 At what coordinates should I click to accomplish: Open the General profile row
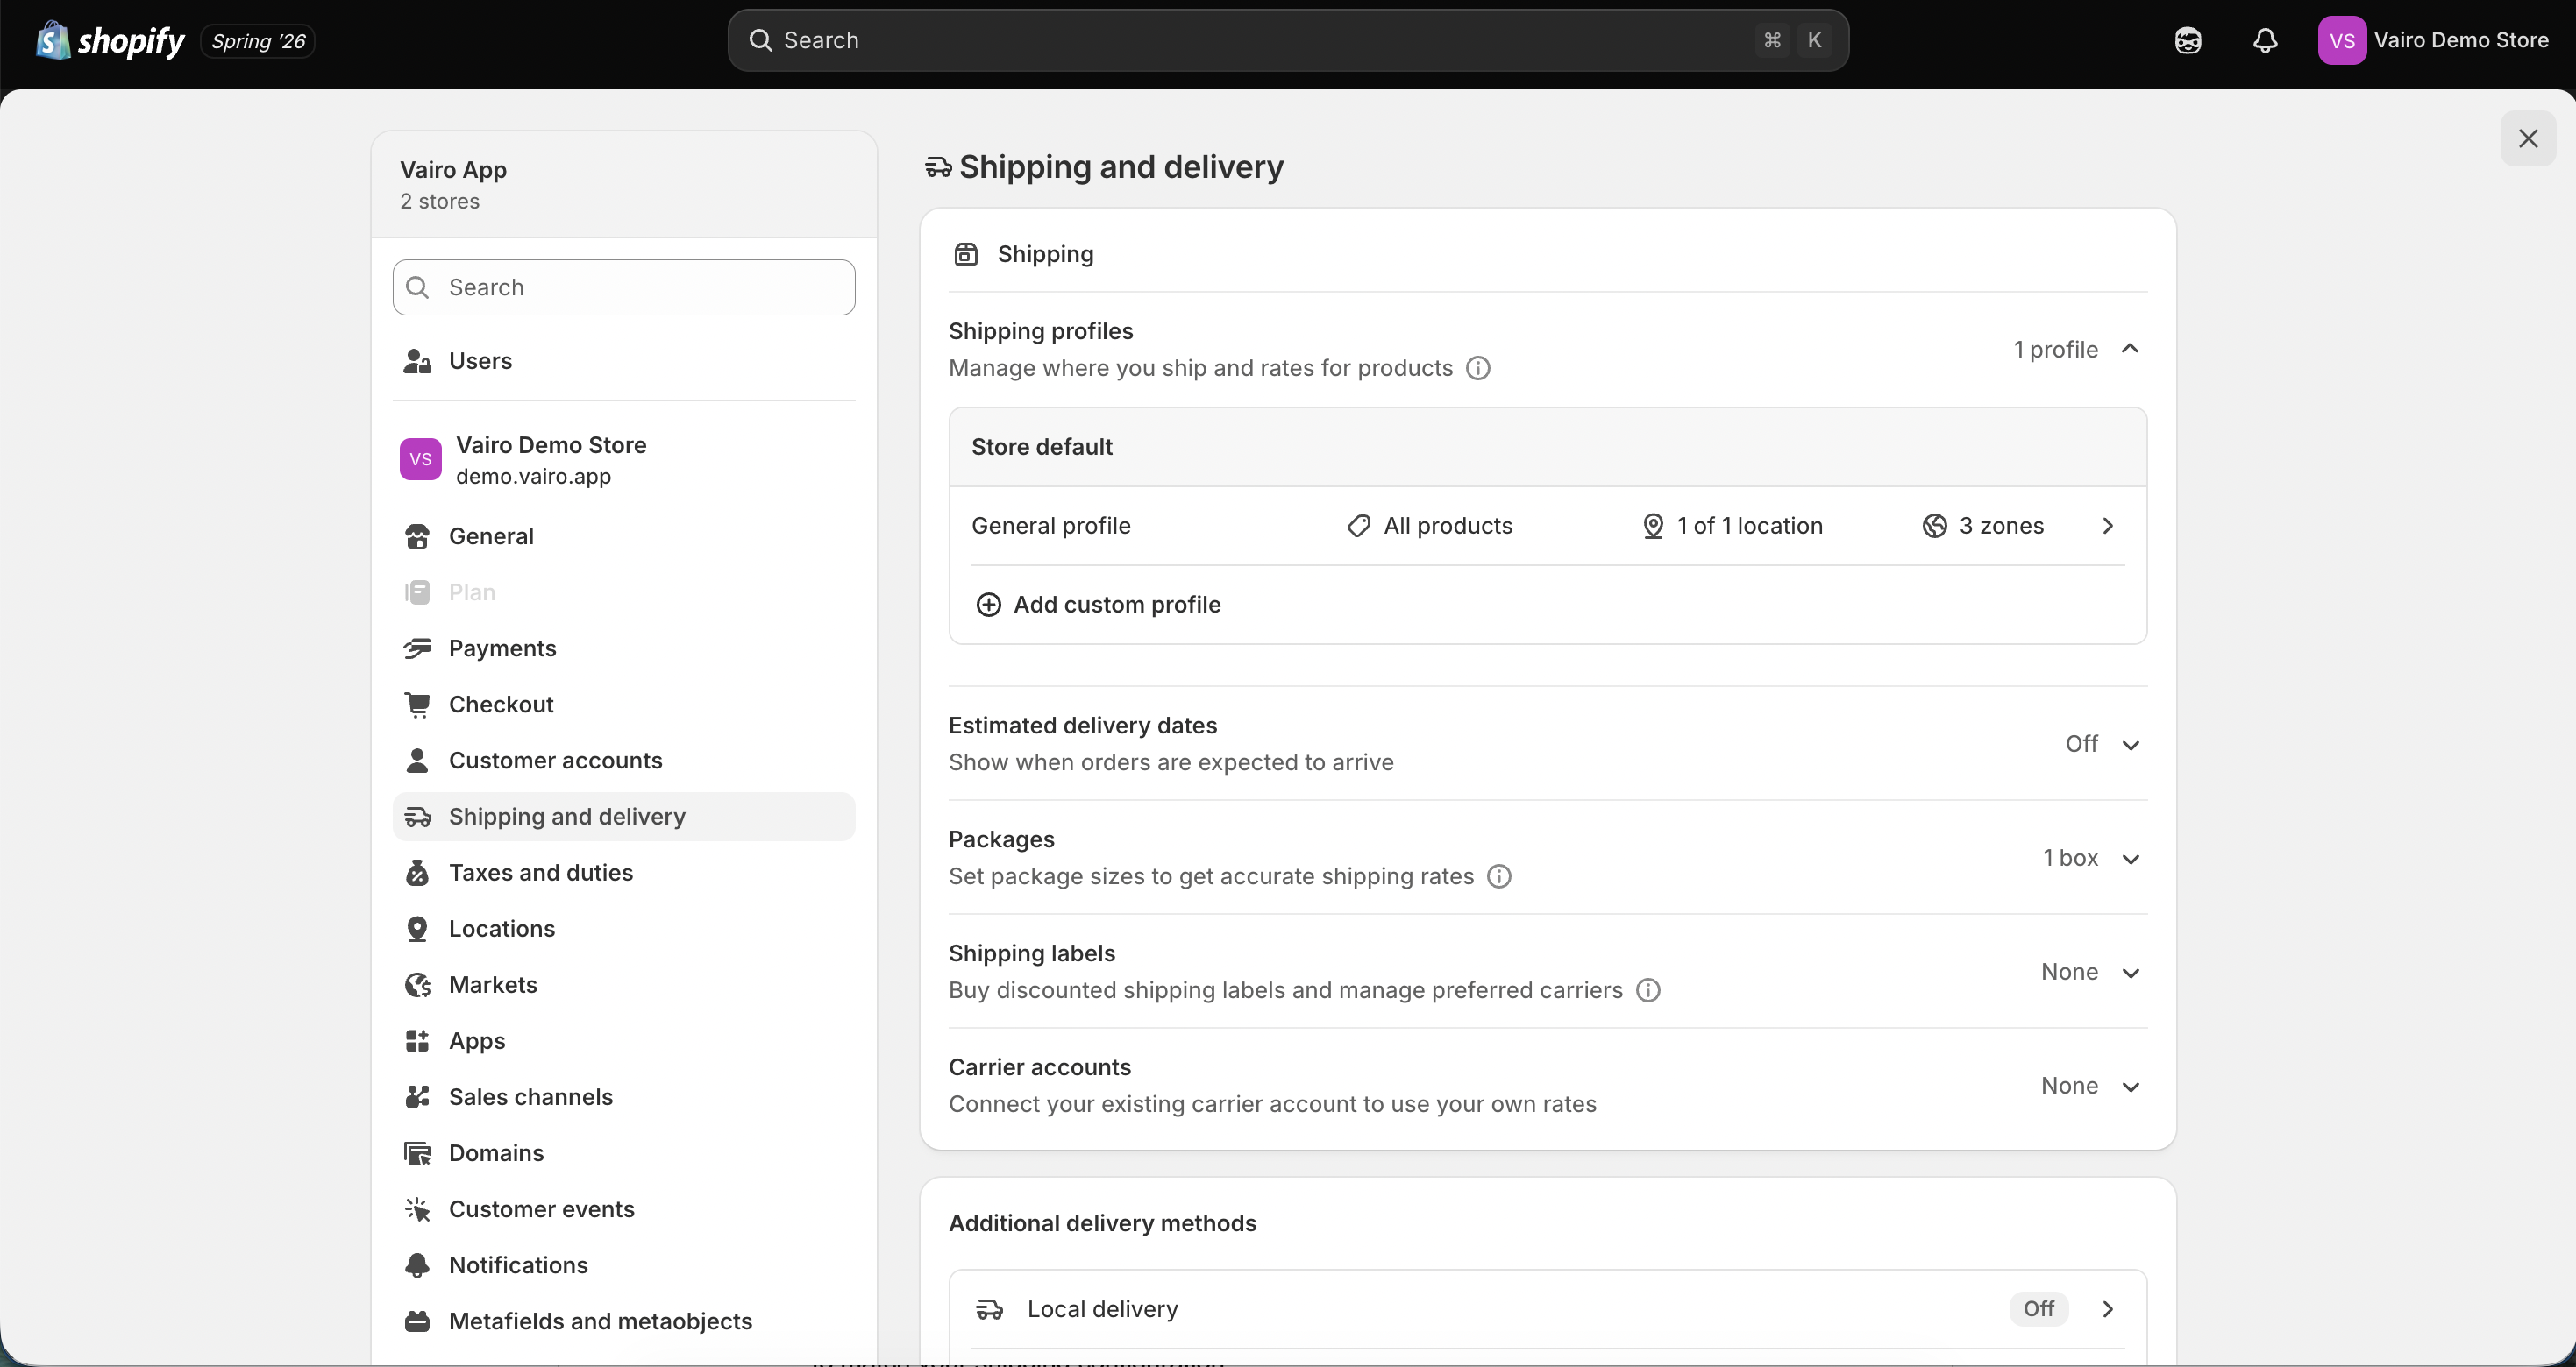(1547, 526)
